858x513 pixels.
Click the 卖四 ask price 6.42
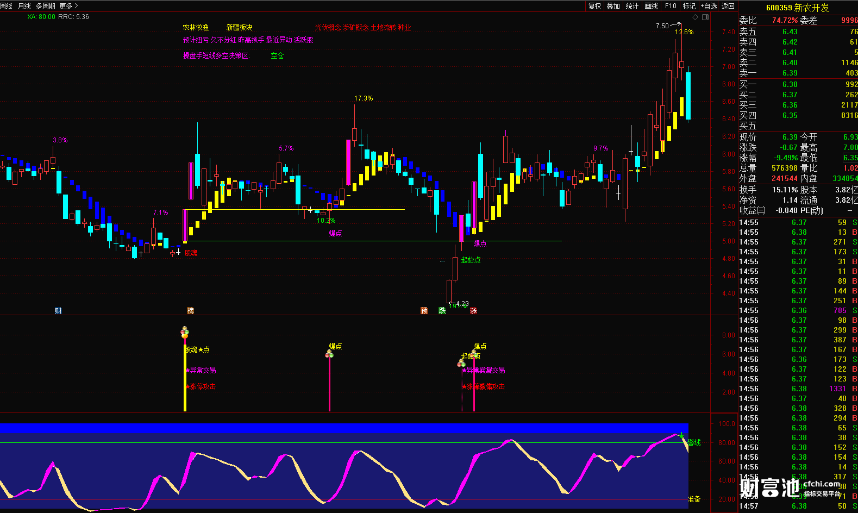pos(790,42)
